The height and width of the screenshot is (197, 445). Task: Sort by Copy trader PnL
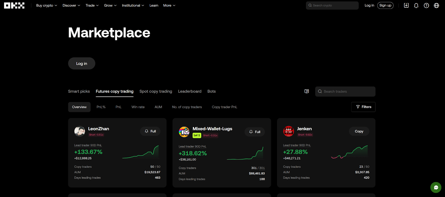224,107
